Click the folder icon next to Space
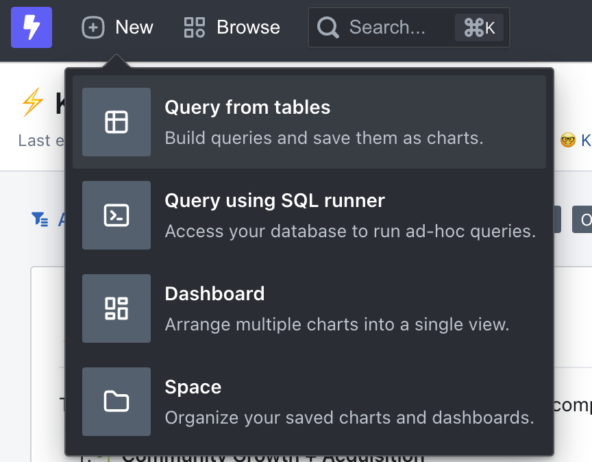The image size is (592, 462). [116, 402]
